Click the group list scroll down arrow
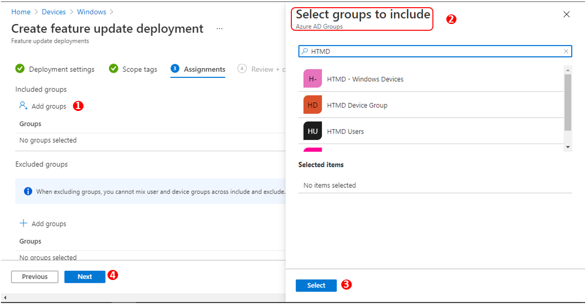586x304 pixels. 568,147
